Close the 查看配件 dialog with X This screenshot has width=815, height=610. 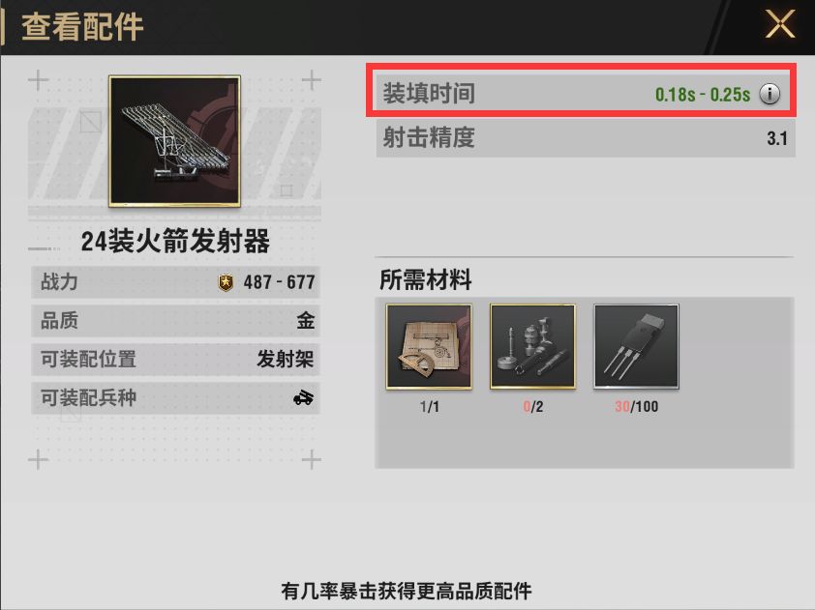coord(779,24)
